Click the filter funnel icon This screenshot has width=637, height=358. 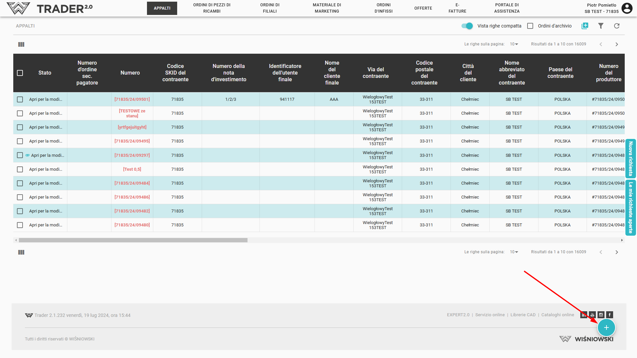point(601,26)
